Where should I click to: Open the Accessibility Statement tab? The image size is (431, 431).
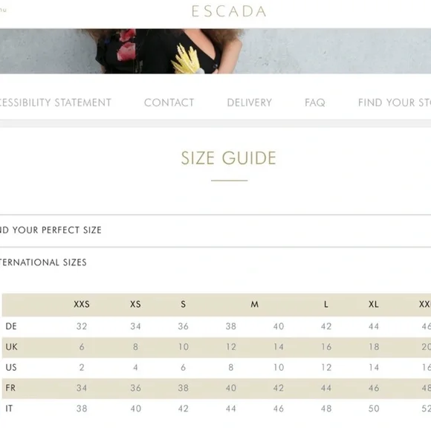tap(55, 103)
